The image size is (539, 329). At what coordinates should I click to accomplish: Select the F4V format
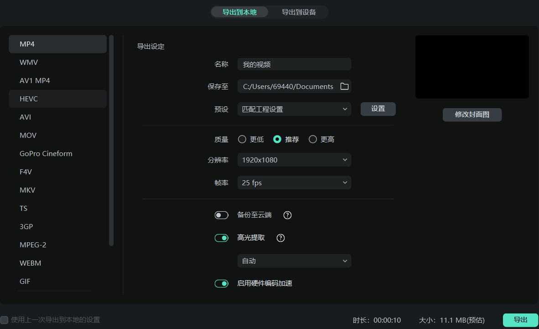58,172
